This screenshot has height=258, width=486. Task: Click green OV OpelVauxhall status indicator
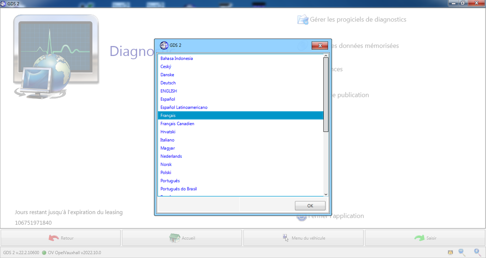coord(44,253)
